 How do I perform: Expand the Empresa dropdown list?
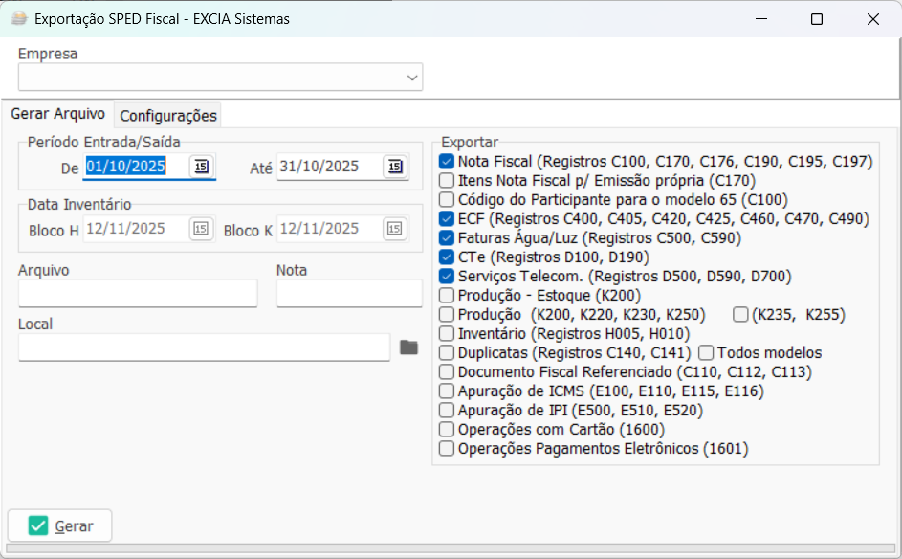(x=412, y=77)
